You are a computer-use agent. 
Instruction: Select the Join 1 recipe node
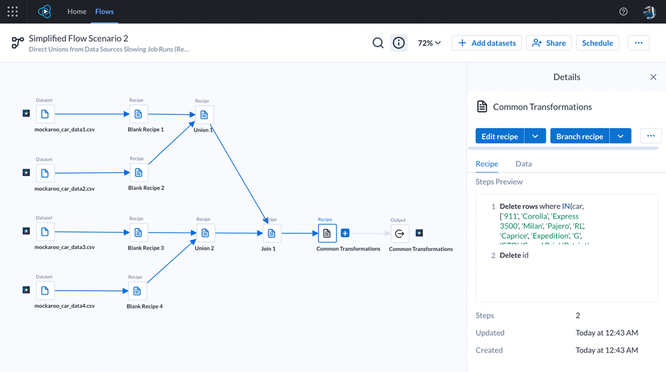272,233
